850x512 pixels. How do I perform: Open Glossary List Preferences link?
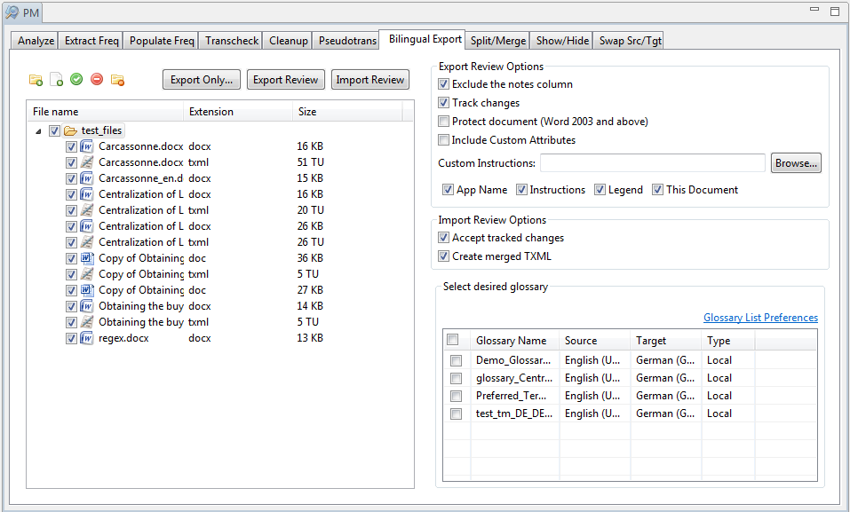click(x=760, y=318)
